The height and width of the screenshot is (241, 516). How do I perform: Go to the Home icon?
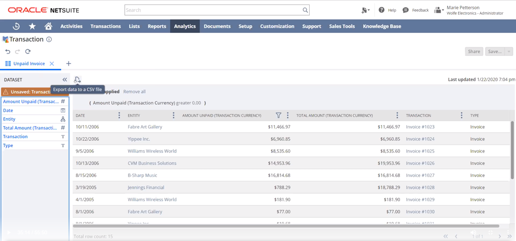click(48, 27)
